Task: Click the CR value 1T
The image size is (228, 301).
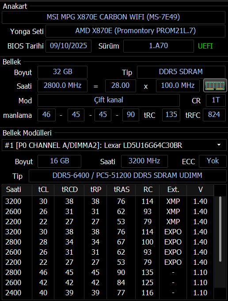Action: (x=216, y=100)
